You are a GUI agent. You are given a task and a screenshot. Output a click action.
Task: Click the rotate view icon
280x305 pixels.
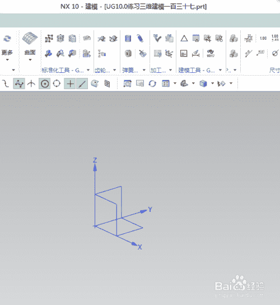(x=152, y=84)
